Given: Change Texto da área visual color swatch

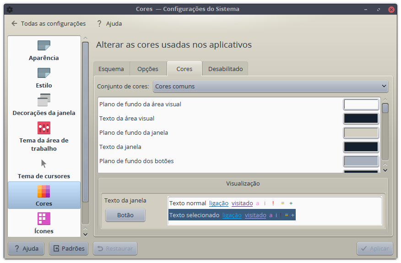Looking at the screenshot, I should click(x=361, y=118).
